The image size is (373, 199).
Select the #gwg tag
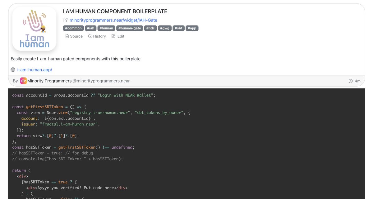[165, 28]
